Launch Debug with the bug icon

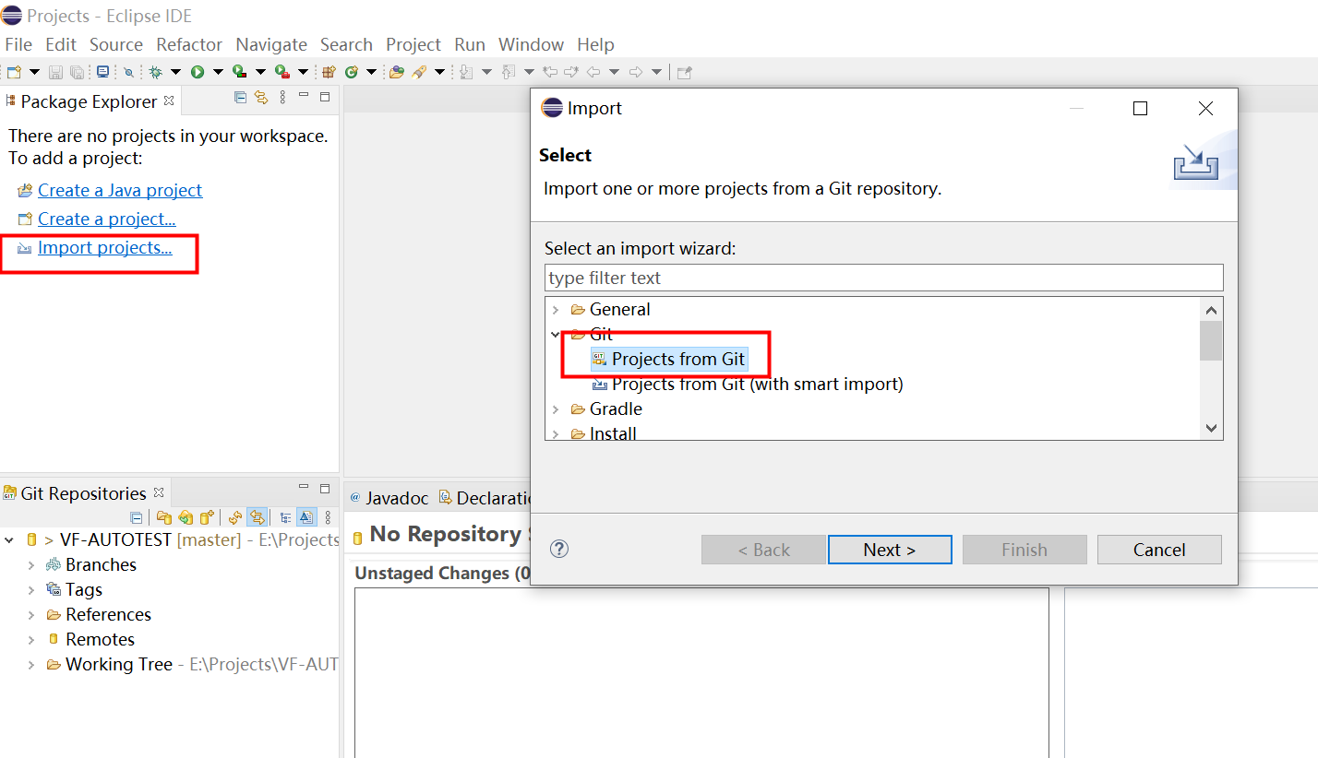[x=156, y=72]
